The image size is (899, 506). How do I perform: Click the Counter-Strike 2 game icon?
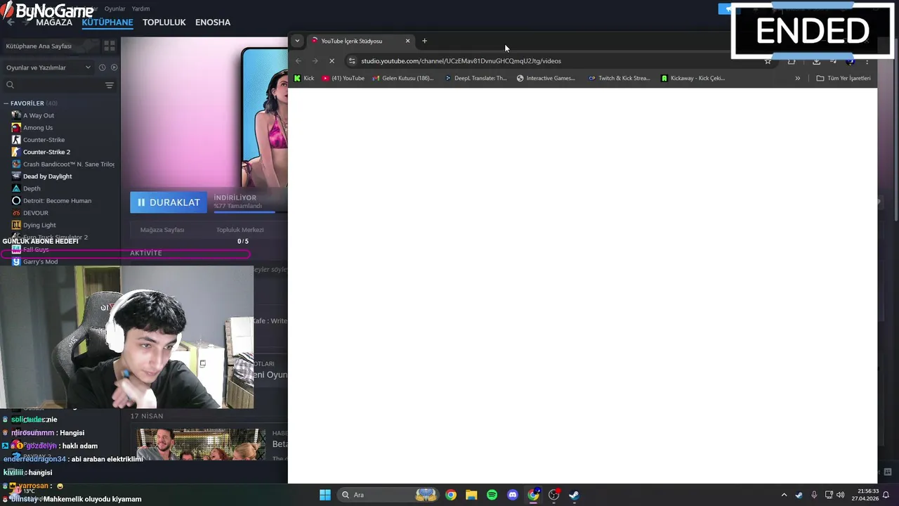coord(16,152)
